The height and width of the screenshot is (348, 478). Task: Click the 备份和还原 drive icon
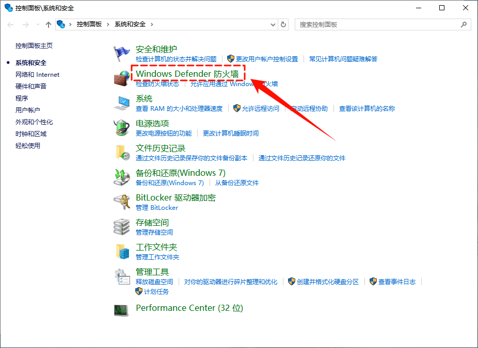pos(122,177)
